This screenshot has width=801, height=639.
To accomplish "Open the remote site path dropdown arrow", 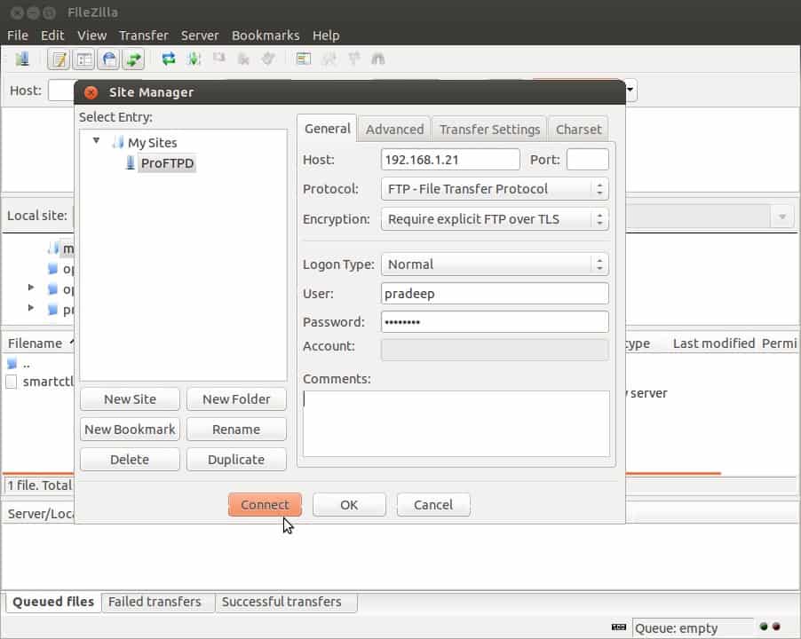I will coord(782,217).
